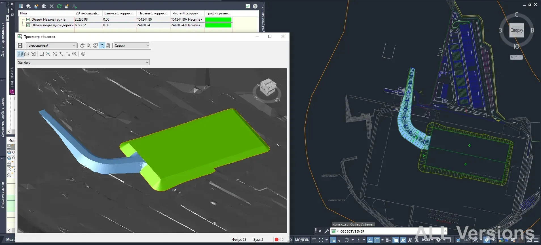Sort by the "2D площадь" column header

(x=88, y=13)
